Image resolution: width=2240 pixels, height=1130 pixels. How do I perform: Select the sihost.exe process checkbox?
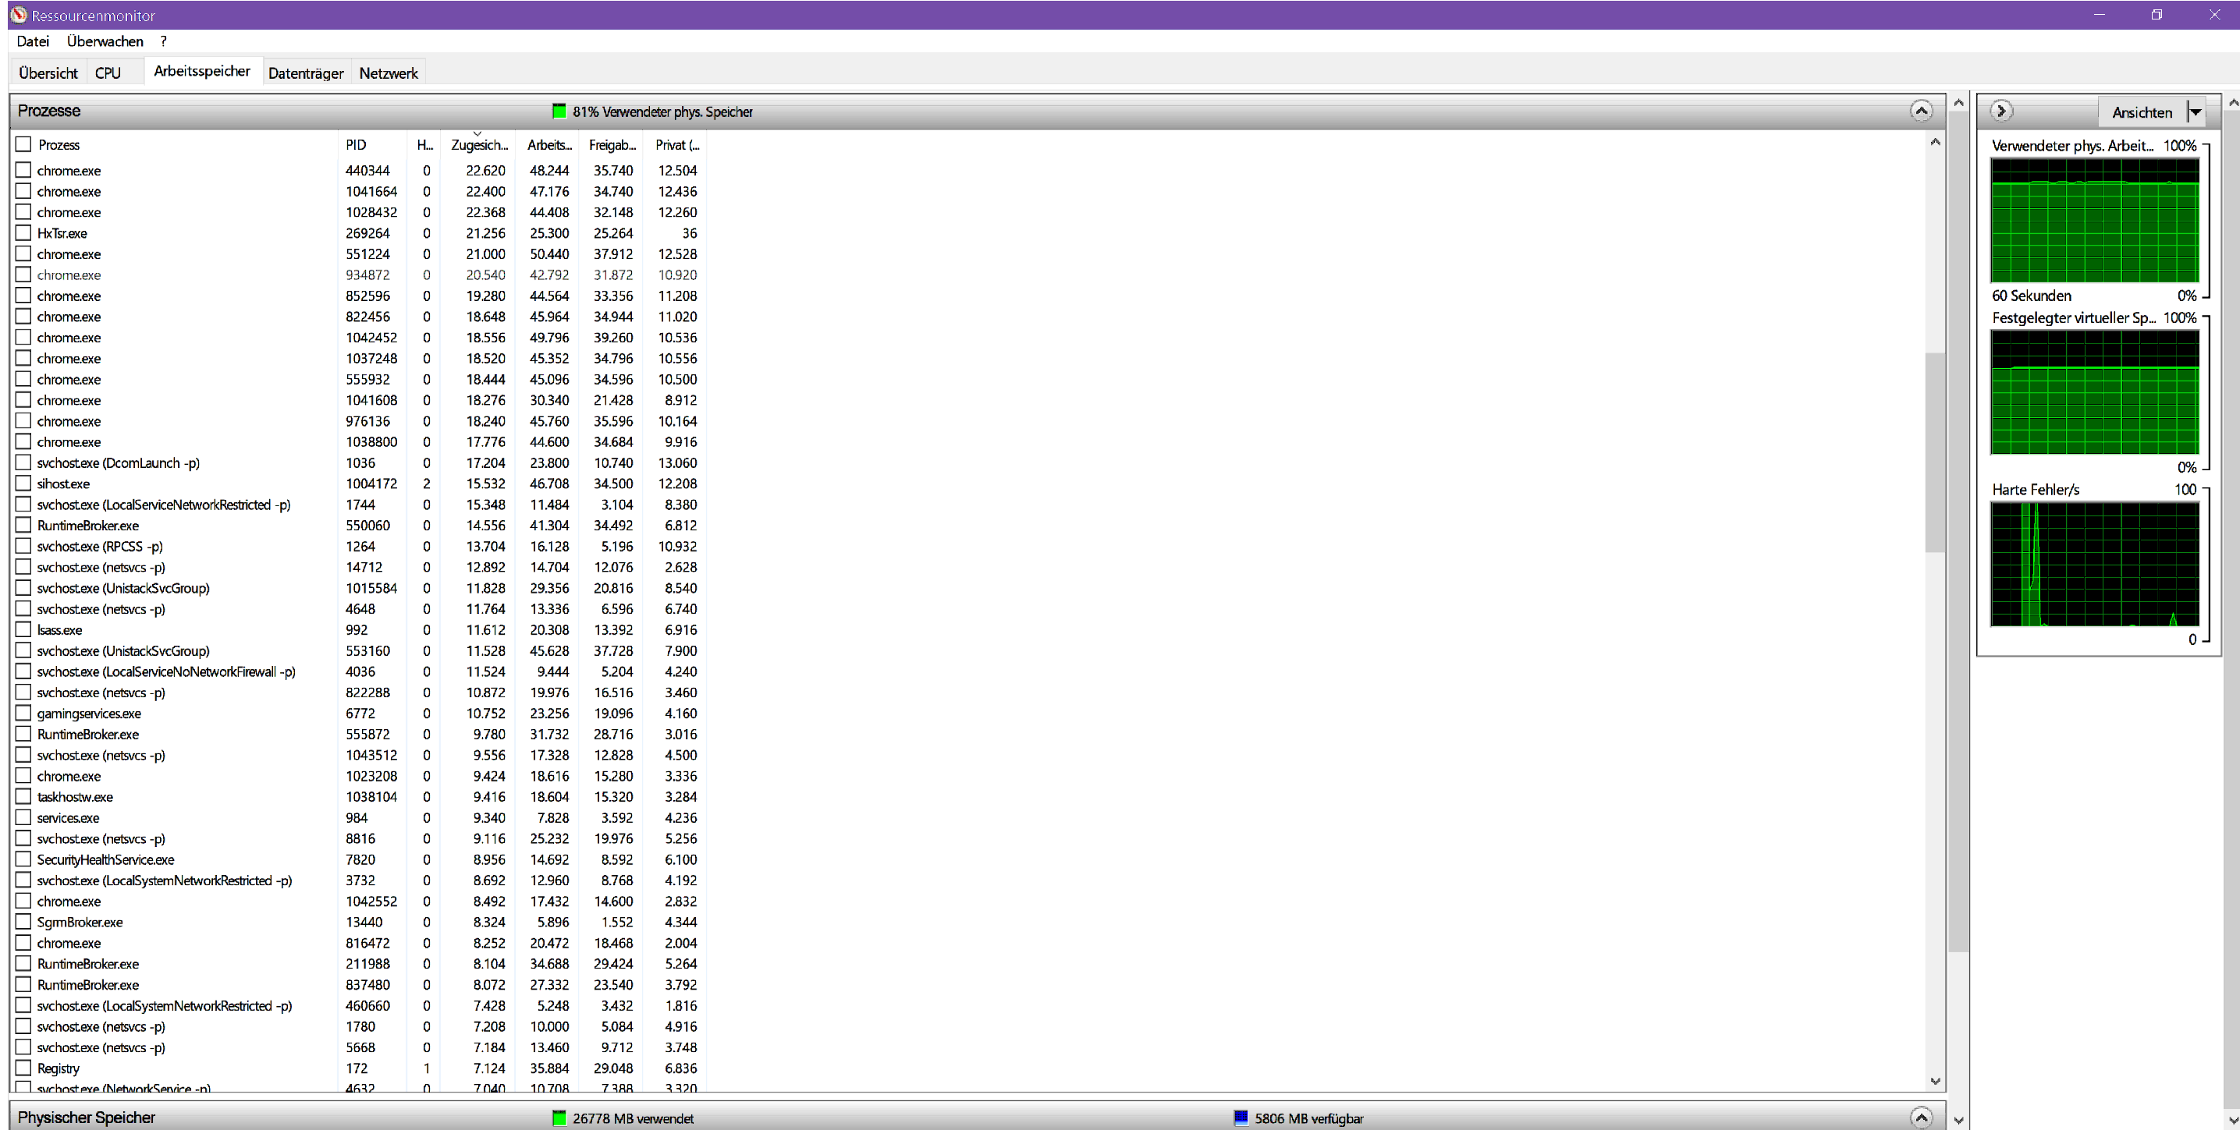click(x=23, y=484)
